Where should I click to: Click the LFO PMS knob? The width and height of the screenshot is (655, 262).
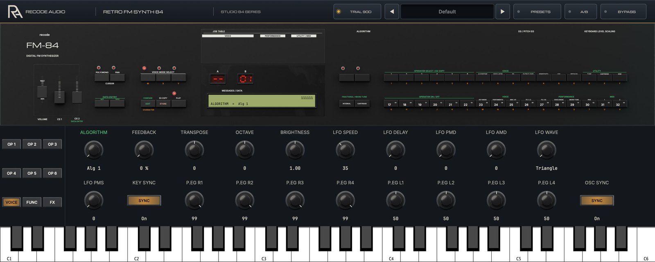click(x=94, y=200)
